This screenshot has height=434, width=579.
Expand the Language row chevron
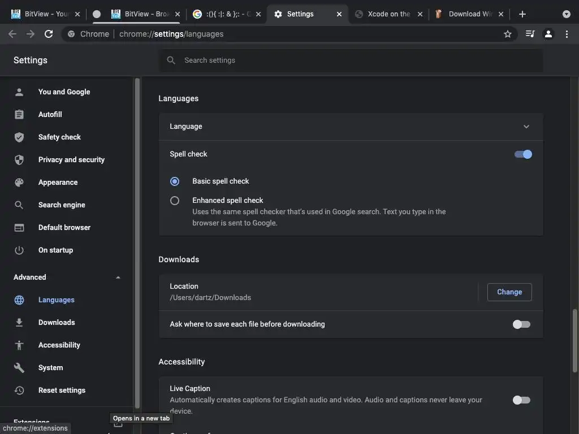(526, 127)
